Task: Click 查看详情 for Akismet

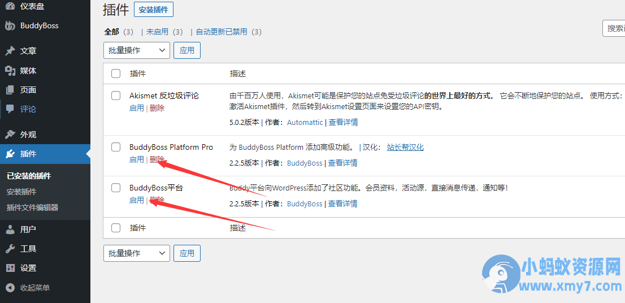Action: tap(343, 123)
